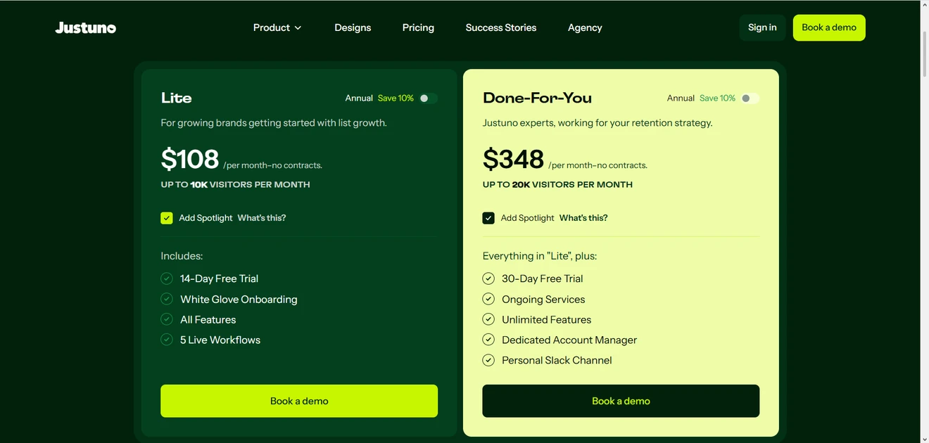
Task: Open Success Stories in navigation
Action: [x=501, y=27]
